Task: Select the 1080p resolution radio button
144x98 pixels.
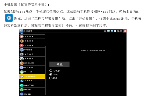Action: click(51, 71)
